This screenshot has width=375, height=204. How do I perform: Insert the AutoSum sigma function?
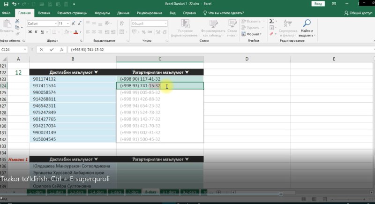(271, 21)
